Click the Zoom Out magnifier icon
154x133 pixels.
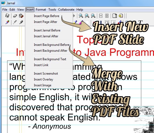pyautogui.click(x=81, y=16)
